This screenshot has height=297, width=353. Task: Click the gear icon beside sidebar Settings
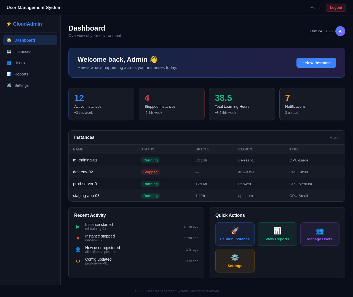(x=9, y=85)
